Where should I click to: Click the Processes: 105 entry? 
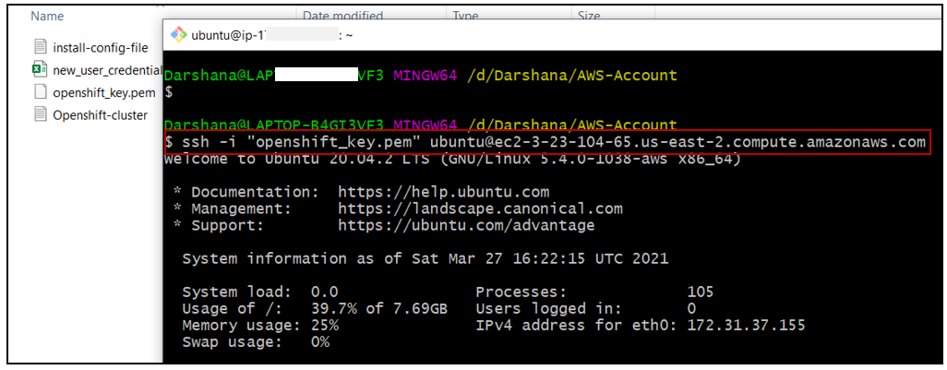pos(594,292)
